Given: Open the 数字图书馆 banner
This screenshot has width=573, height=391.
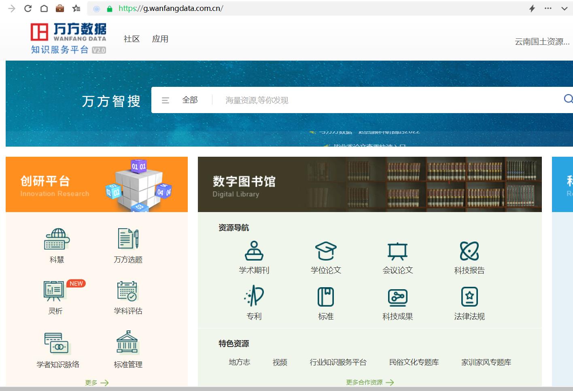Looking at the screenshot, I should point(370,184).
